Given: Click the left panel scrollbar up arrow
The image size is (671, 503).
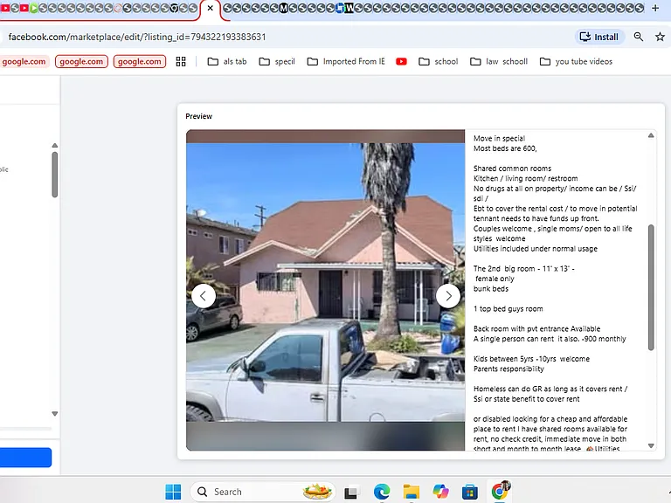Looking at the screenshot, I should click(55, 146).
